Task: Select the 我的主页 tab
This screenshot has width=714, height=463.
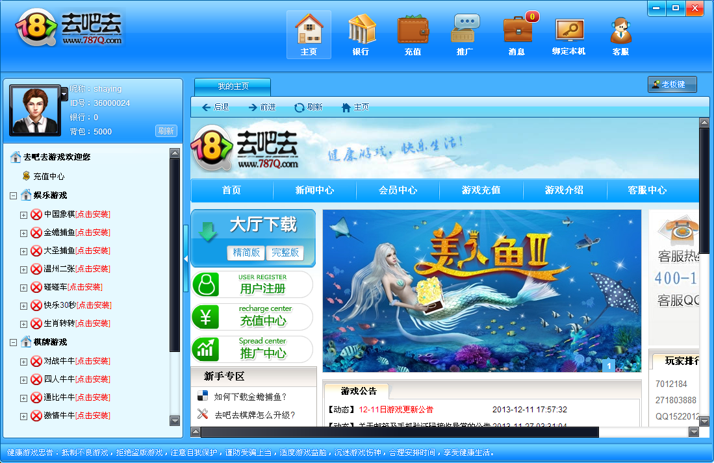Action: coord(233,86)
